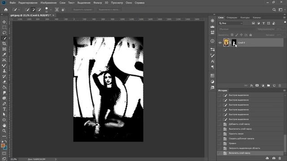Select the Lasso tool

tap(4, 33)
